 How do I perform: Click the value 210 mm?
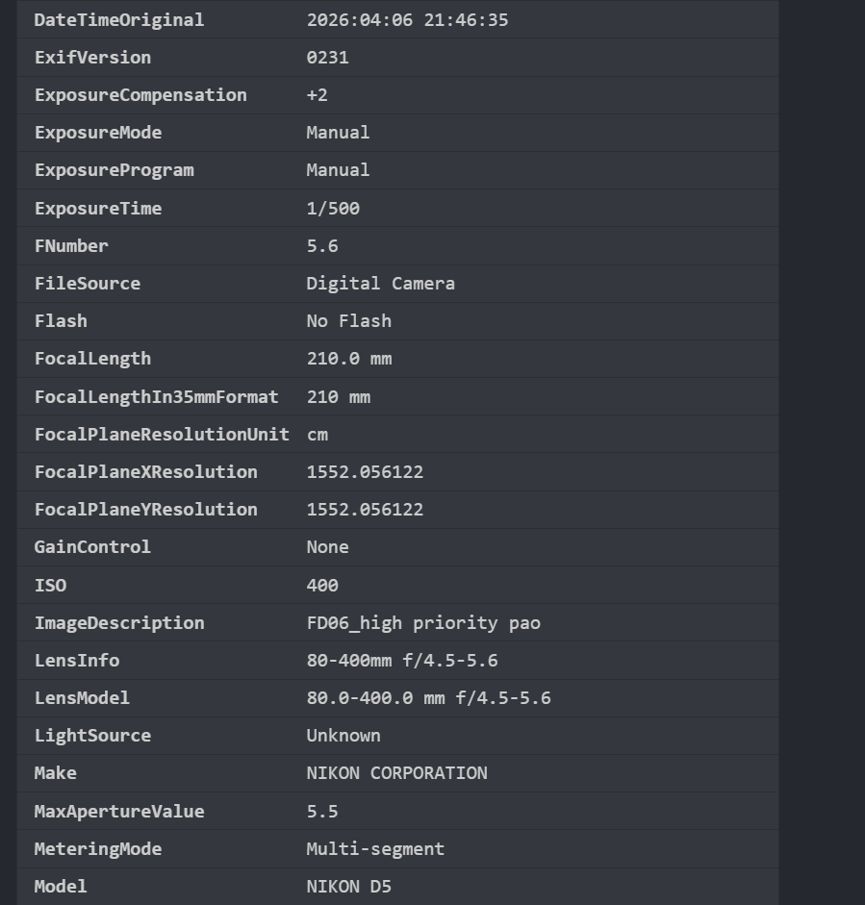coord(339,397)
